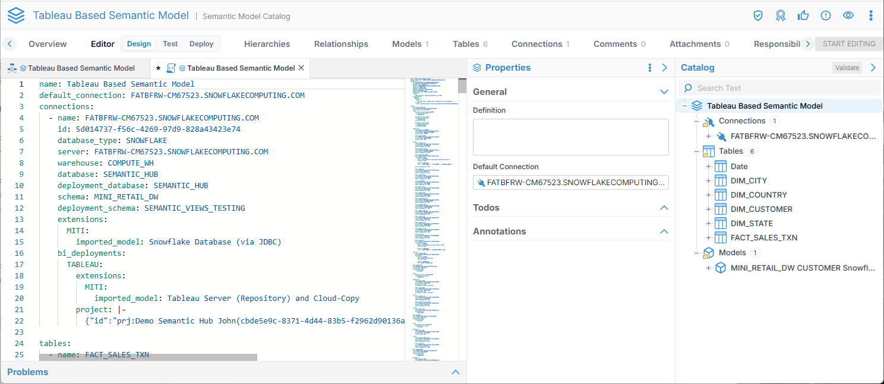This screenshot has height=384, width=884.
Task: Click the warning exclamation circle icon
Action: pyautogui.click(x=826, y=15)
